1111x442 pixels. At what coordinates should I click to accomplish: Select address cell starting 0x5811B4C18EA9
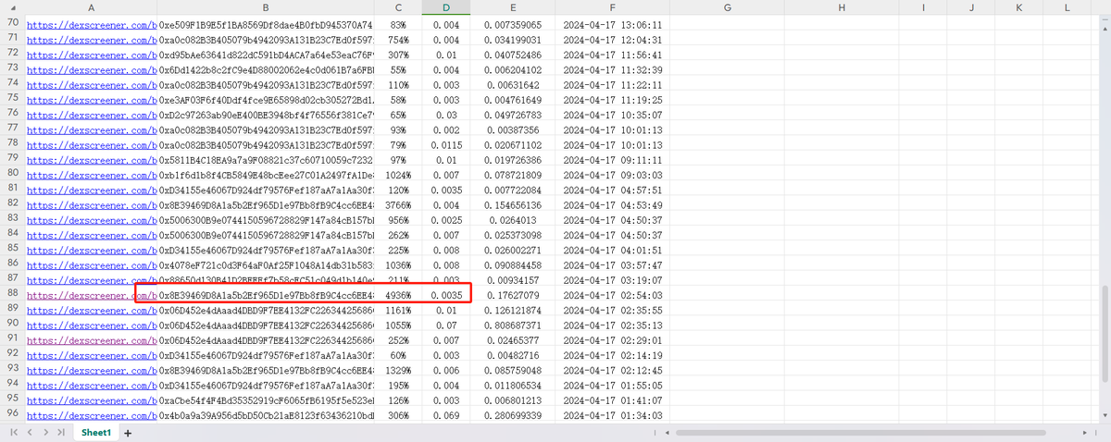click(x=266, y=160)
